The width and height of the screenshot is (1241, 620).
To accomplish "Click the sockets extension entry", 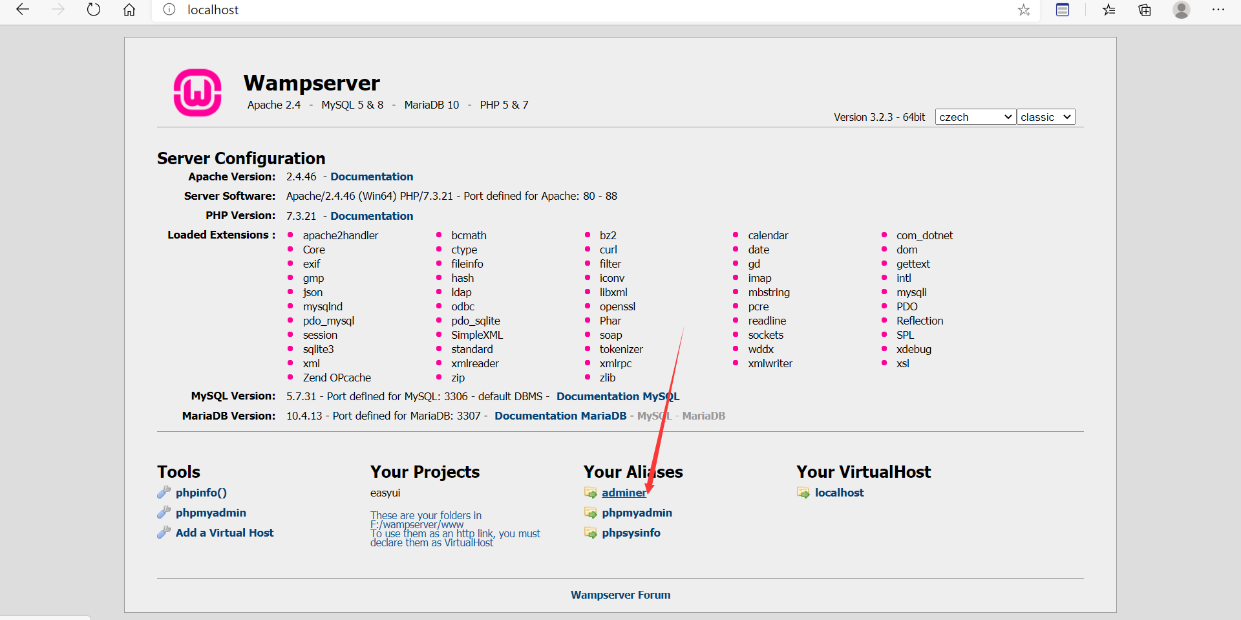I will click(766, 335).
